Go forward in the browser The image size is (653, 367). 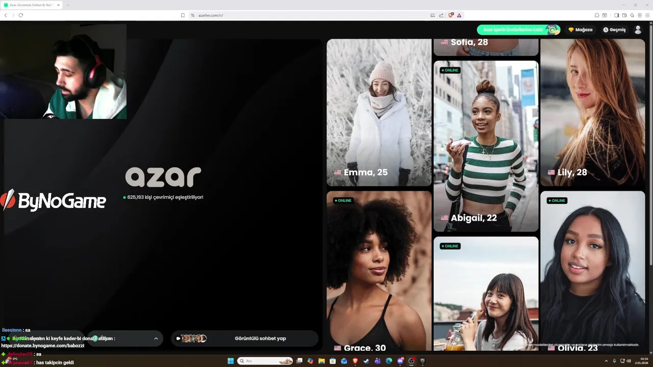coord(13,15)
